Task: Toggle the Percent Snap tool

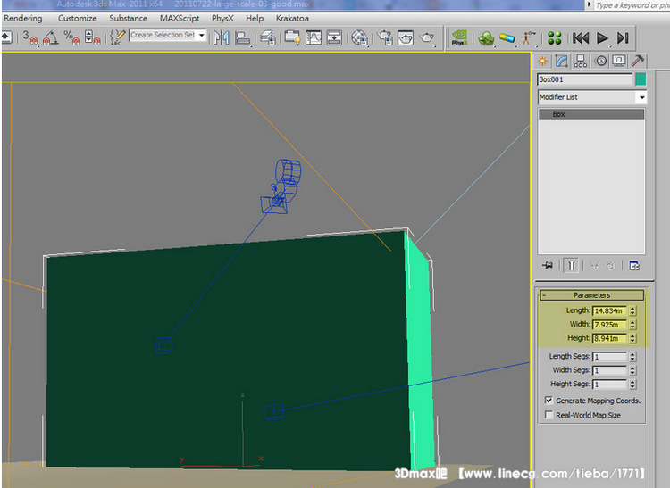Action: pos(71,37)
